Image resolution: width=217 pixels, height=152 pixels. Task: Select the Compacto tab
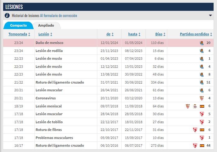point(18,25)
